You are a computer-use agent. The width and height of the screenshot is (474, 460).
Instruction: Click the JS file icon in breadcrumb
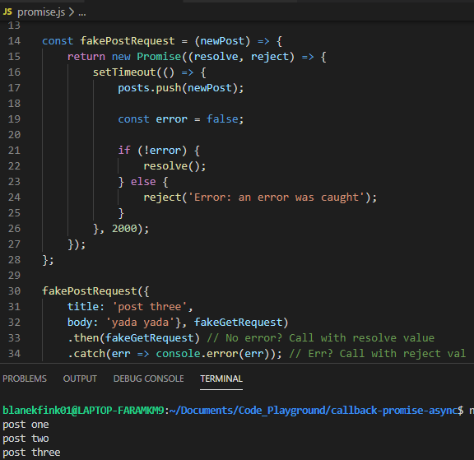pos(7,12)
